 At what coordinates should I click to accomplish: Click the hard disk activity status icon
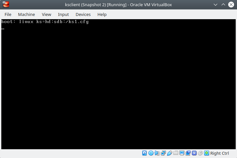[x=145, y=153]
